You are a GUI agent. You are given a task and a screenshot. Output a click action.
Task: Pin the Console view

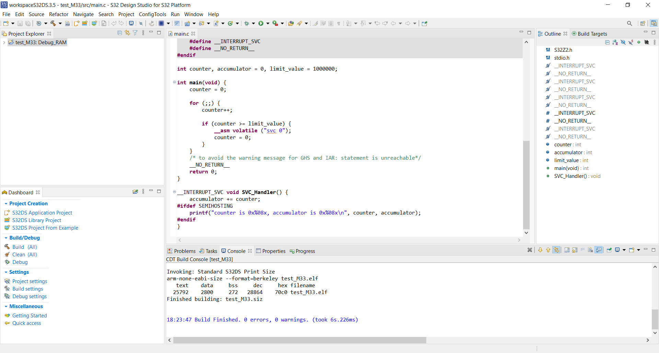609,250
